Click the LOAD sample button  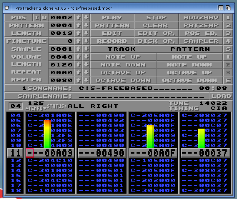pos(221,96)
